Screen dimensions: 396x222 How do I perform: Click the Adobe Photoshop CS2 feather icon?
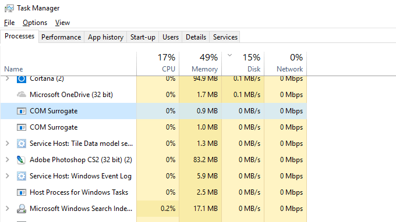click(x=21, y=160)
